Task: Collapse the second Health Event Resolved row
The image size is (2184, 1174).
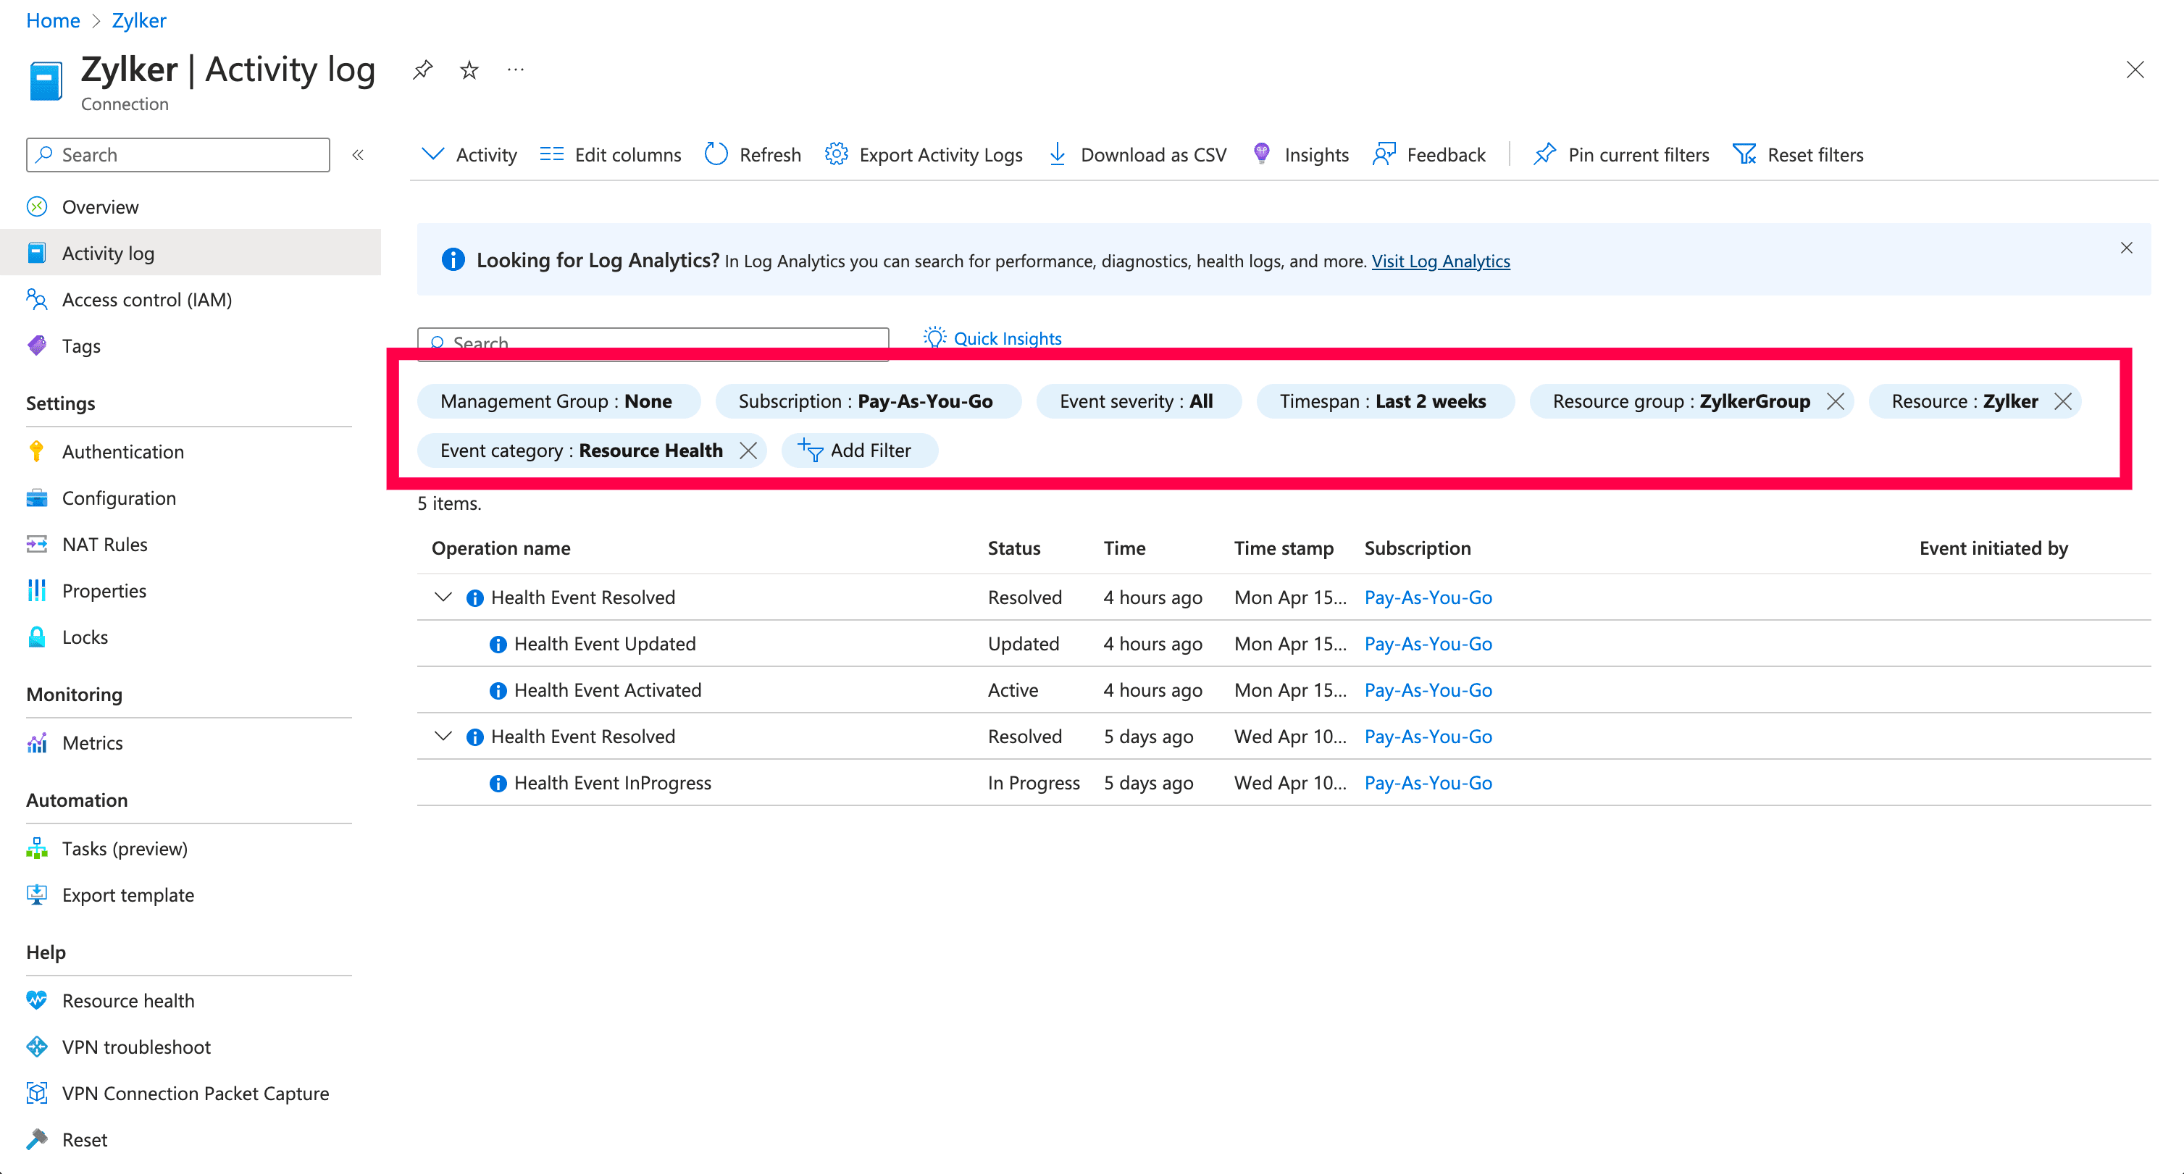Action: pos(443,736)
